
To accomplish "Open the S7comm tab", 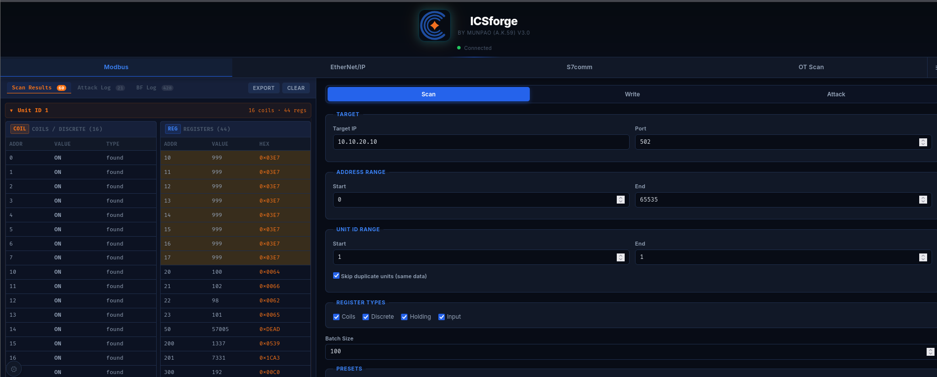I will [579, 67].
